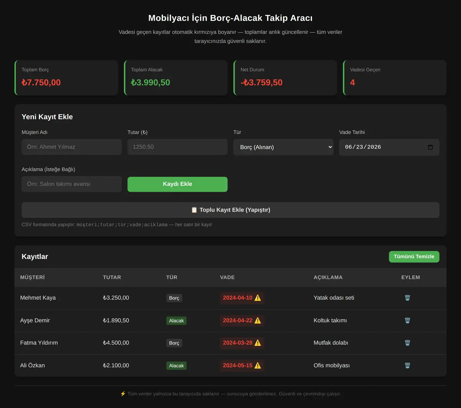461x408 pixels.
Task: Click the page title Mobilyacı İçin Borç-Alacak Takip Aracı
Action: pos(230,18)
